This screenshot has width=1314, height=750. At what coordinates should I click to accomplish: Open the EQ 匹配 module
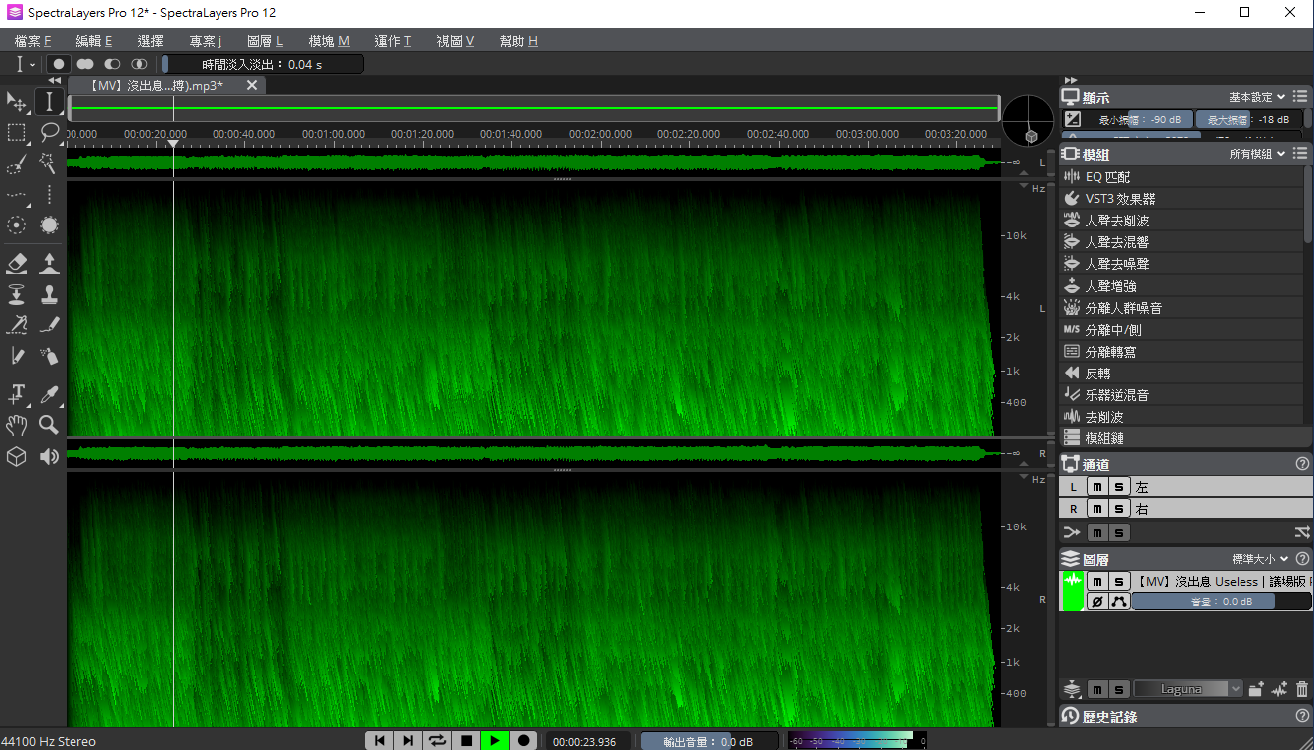1182,177
